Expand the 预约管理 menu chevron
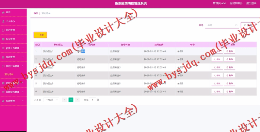Image resolution: width=260 pixels, height=132 pixels. 23,57
